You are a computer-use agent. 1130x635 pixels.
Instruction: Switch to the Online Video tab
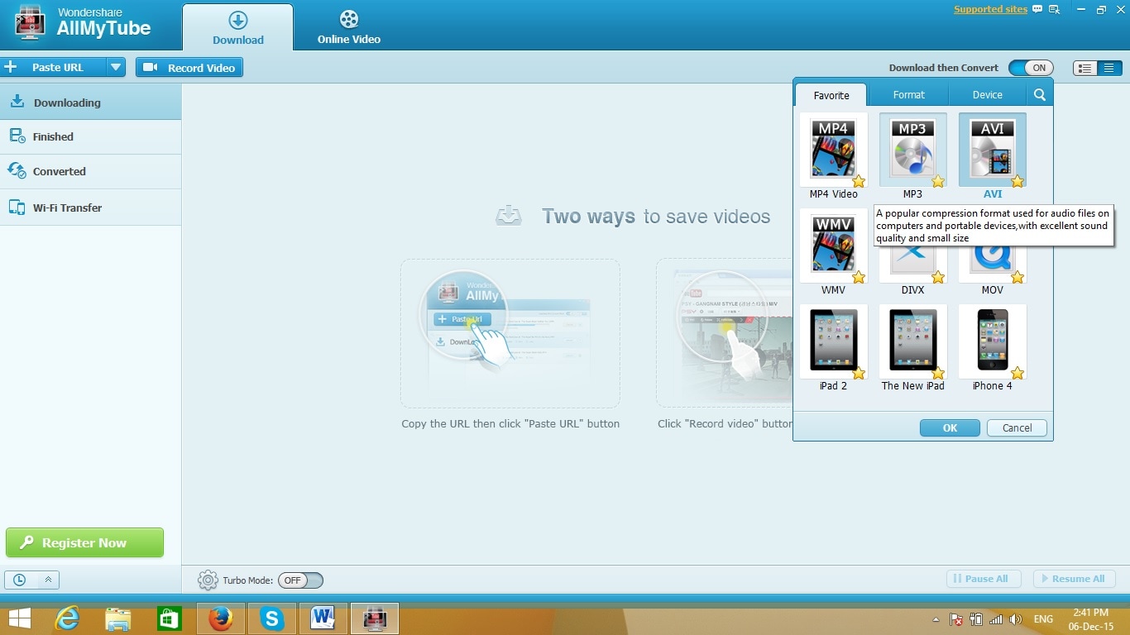tap(349, 27)
